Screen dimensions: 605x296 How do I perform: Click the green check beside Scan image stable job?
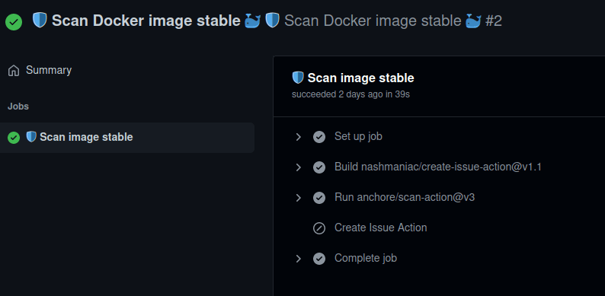pyautogui.click(x=14, y=138)
